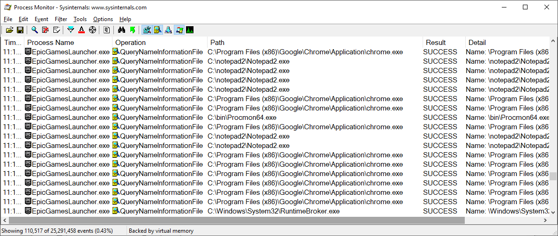Screen dimensions: 558x236
Task: Toggle Show Profiling Events graph icon
Action: coord(190,30)
